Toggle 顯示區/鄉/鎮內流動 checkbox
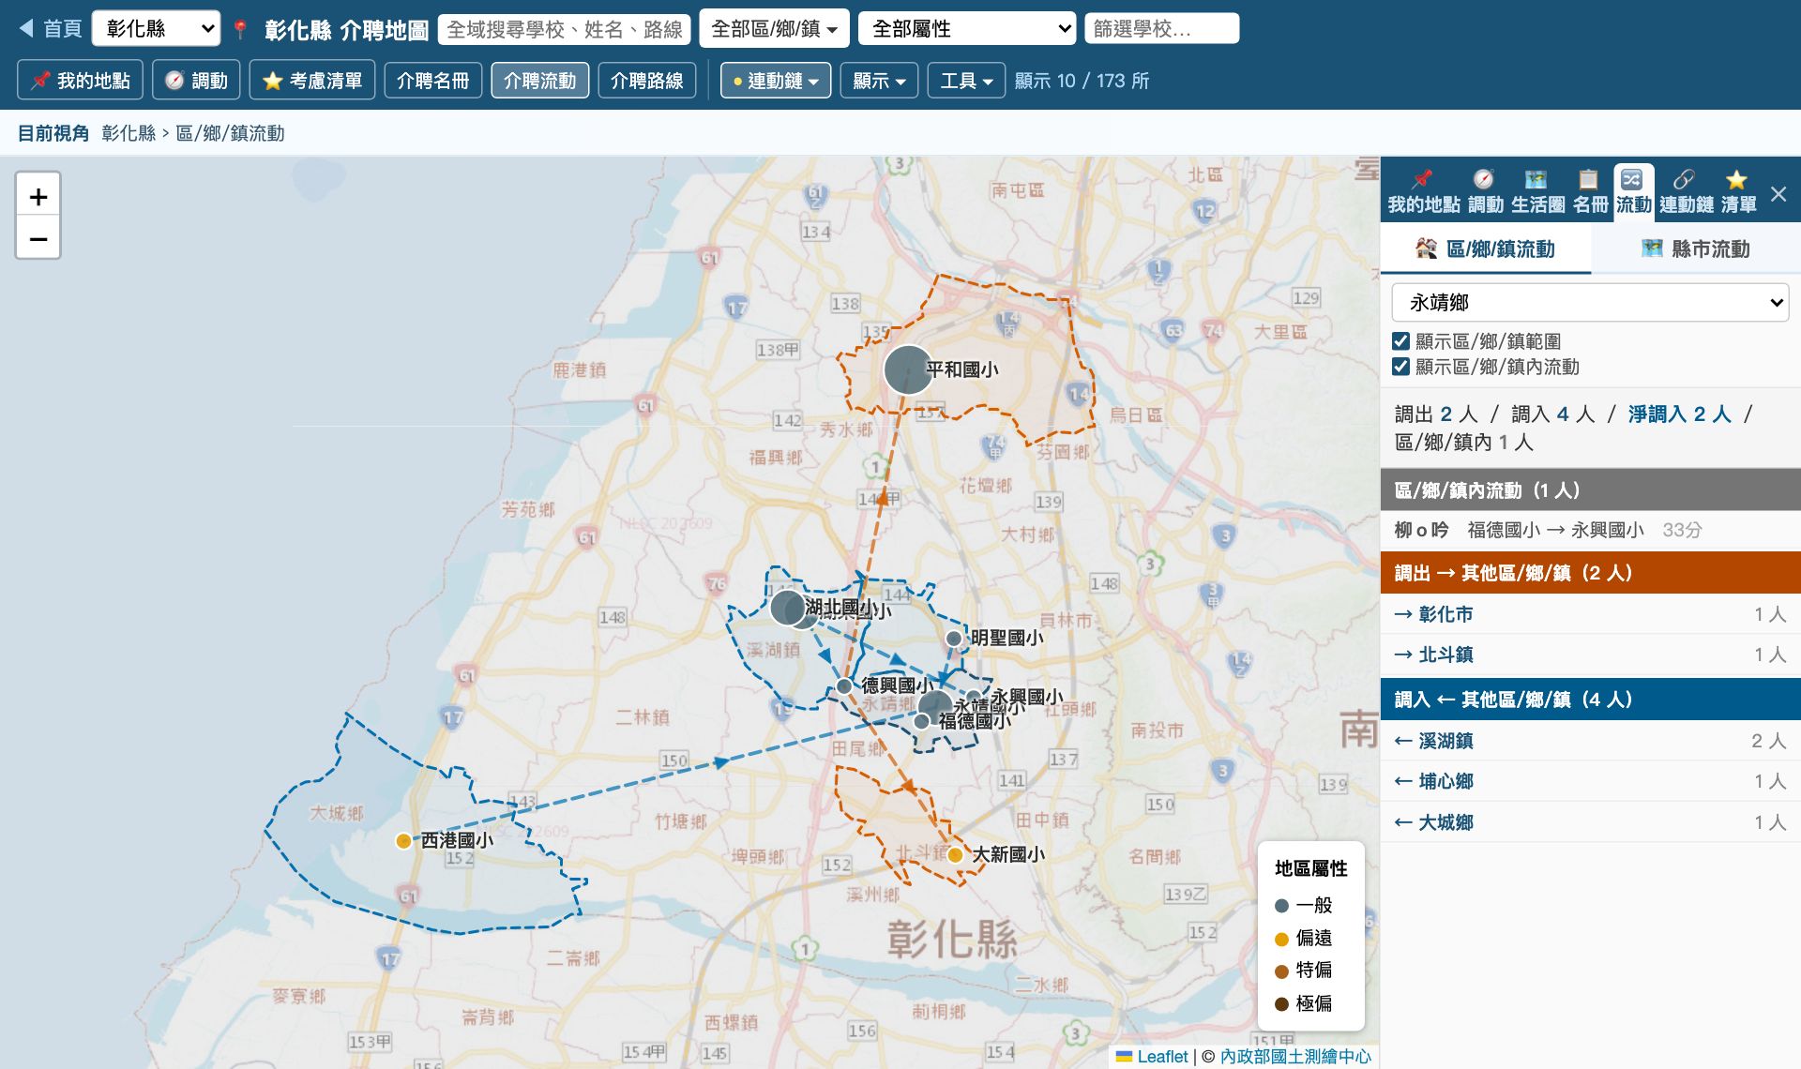The height and width of the screenshot is (1069, 1801). [1400, 367]
